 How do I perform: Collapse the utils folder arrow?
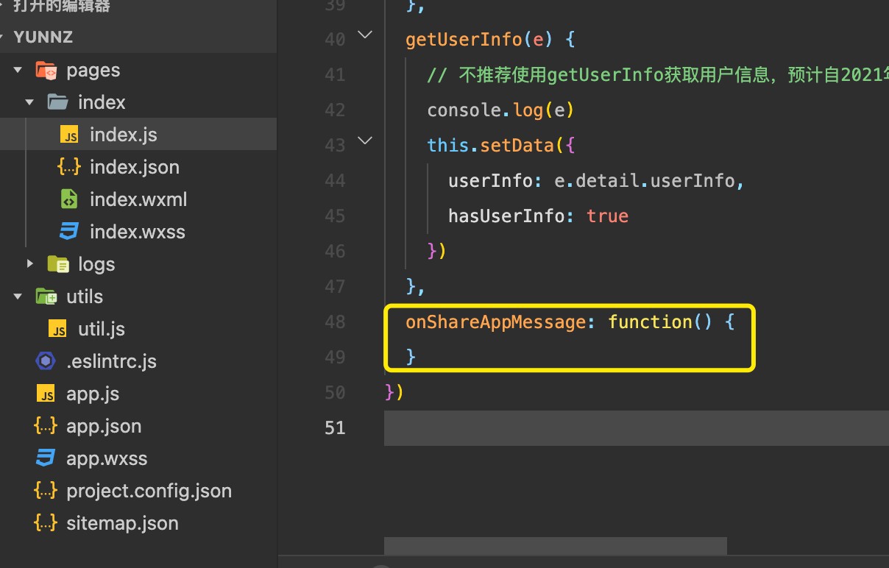(18, 297)
